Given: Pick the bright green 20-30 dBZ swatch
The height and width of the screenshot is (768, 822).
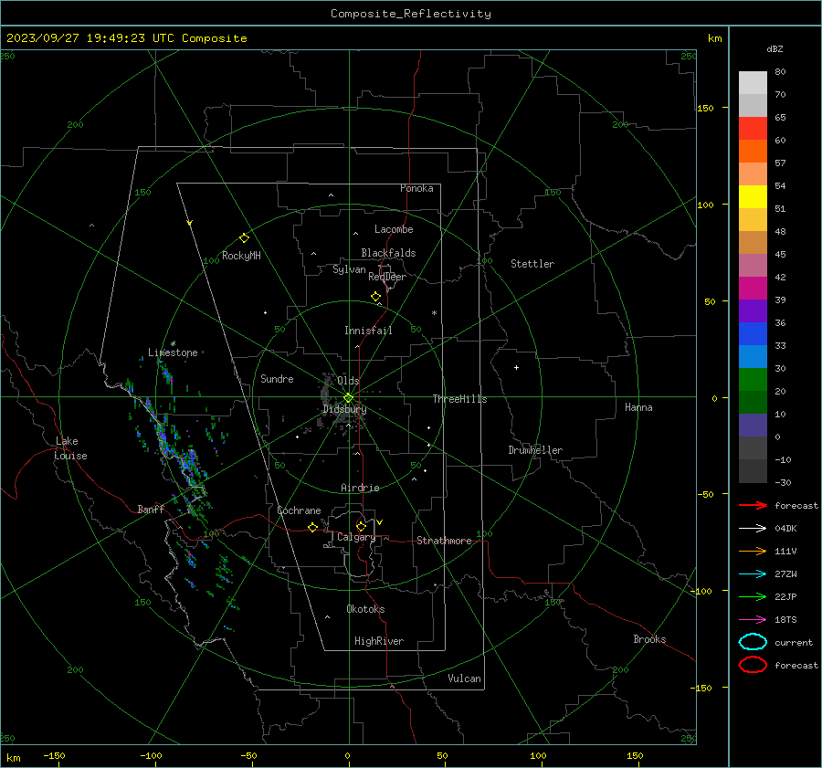Looking at the screenshot, I should coord(753,380).
